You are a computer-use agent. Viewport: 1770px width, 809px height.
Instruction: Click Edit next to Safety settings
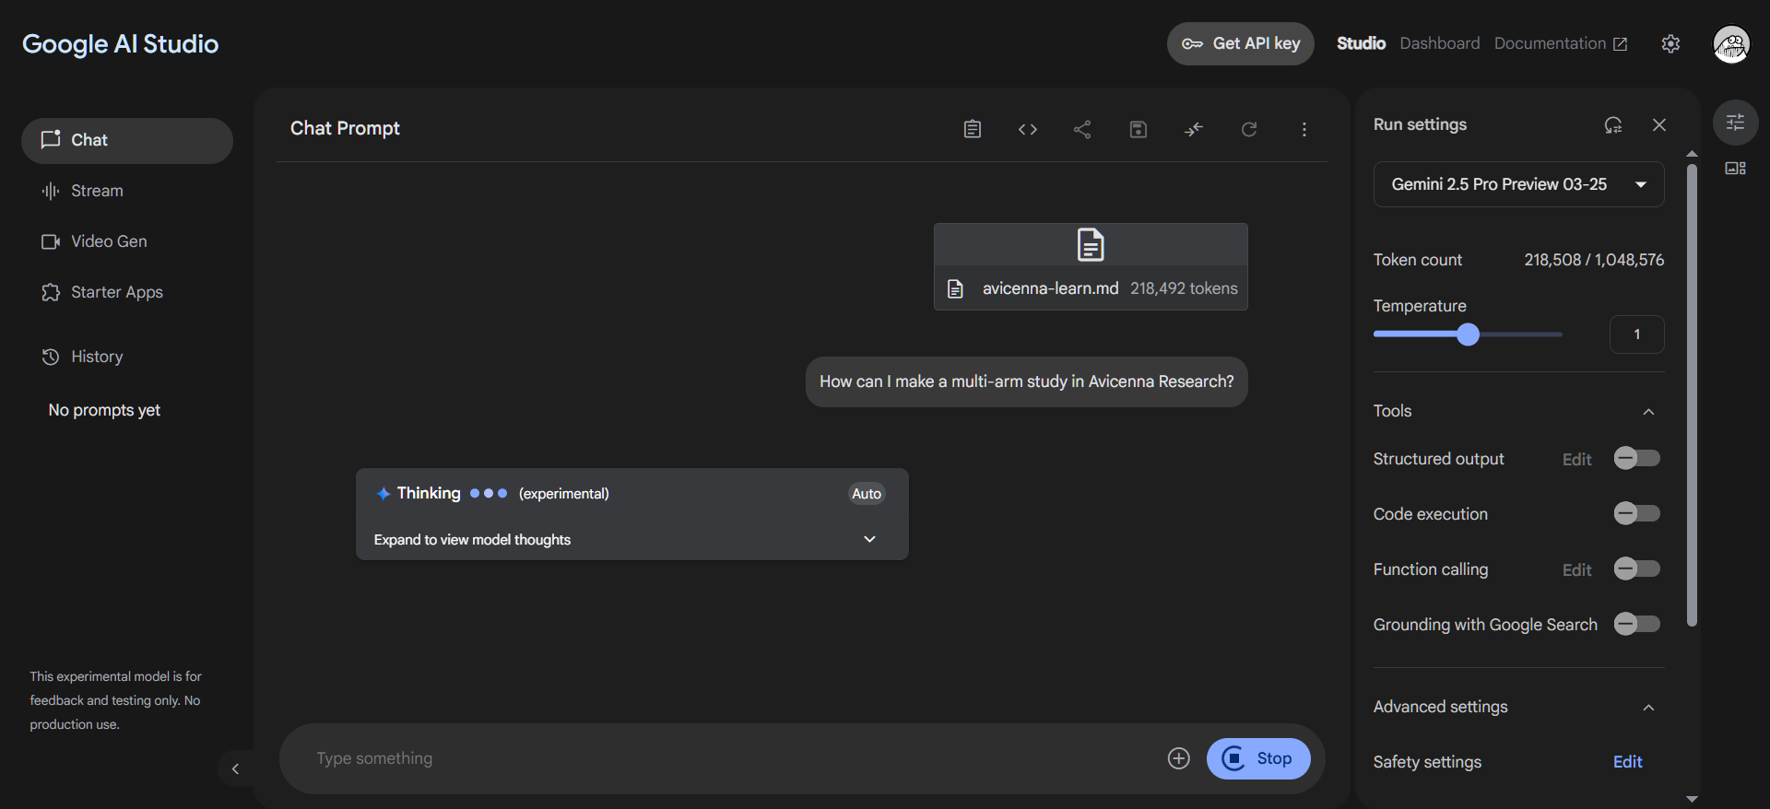pyautogui.click(x=1627, y=762)
